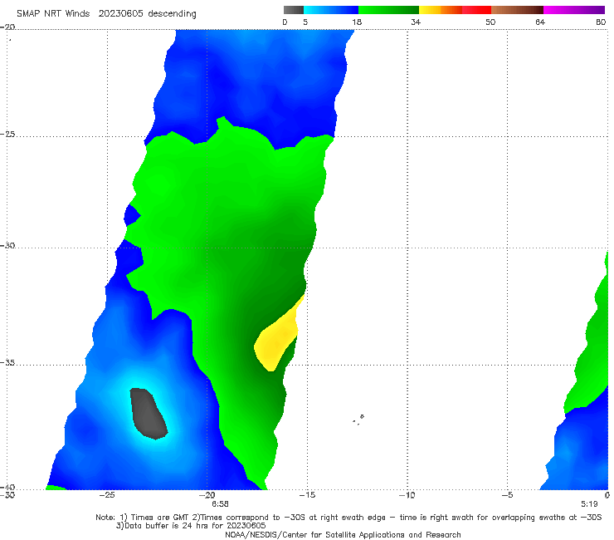This screenshot has height=540, width=614.
Task: Click the latitude label '-35' on left axis
Action: pyautogui.click(x=7, y=363)
